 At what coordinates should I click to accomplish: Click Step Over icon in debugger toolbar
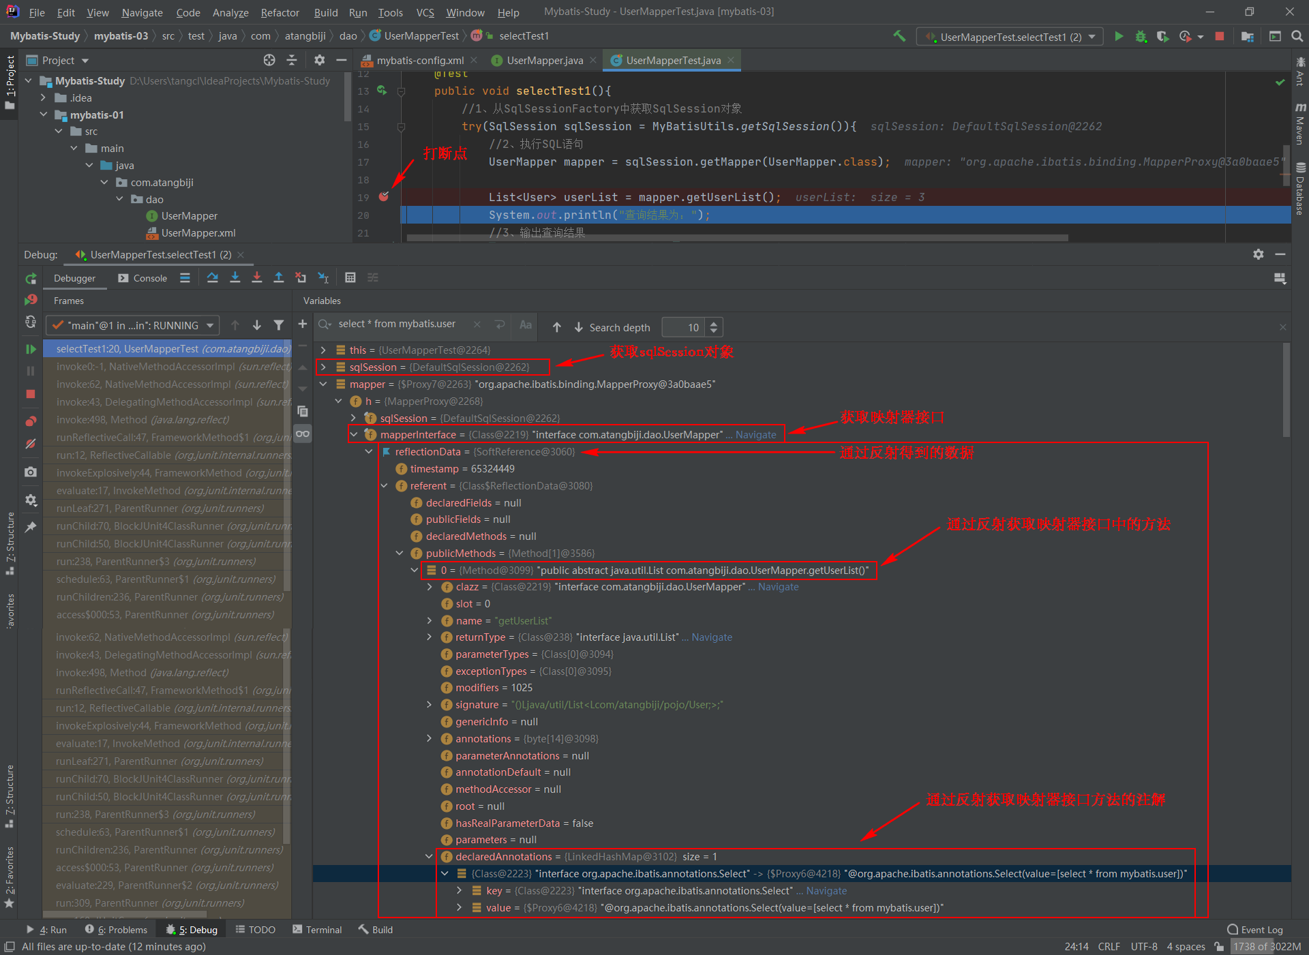pyautogui.click(x=213, y=277)
